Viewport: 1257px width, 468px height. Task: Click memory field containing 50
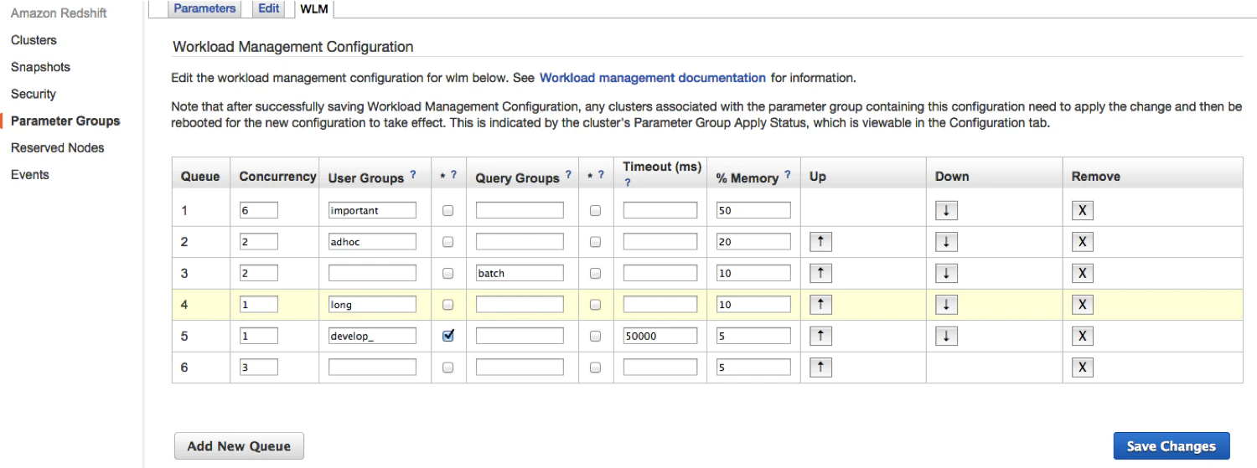click(x=753, y=210)
